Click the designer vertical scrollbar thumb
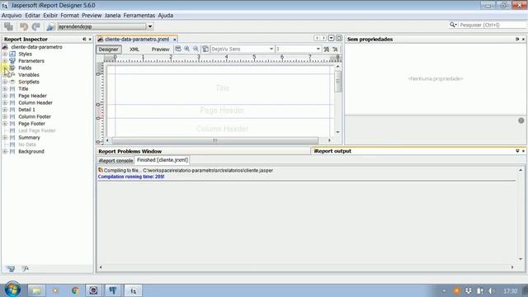 tap(338, 82)
